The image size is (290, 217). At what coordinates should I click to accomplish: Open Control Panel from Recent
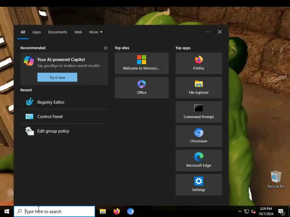[64, 116]
